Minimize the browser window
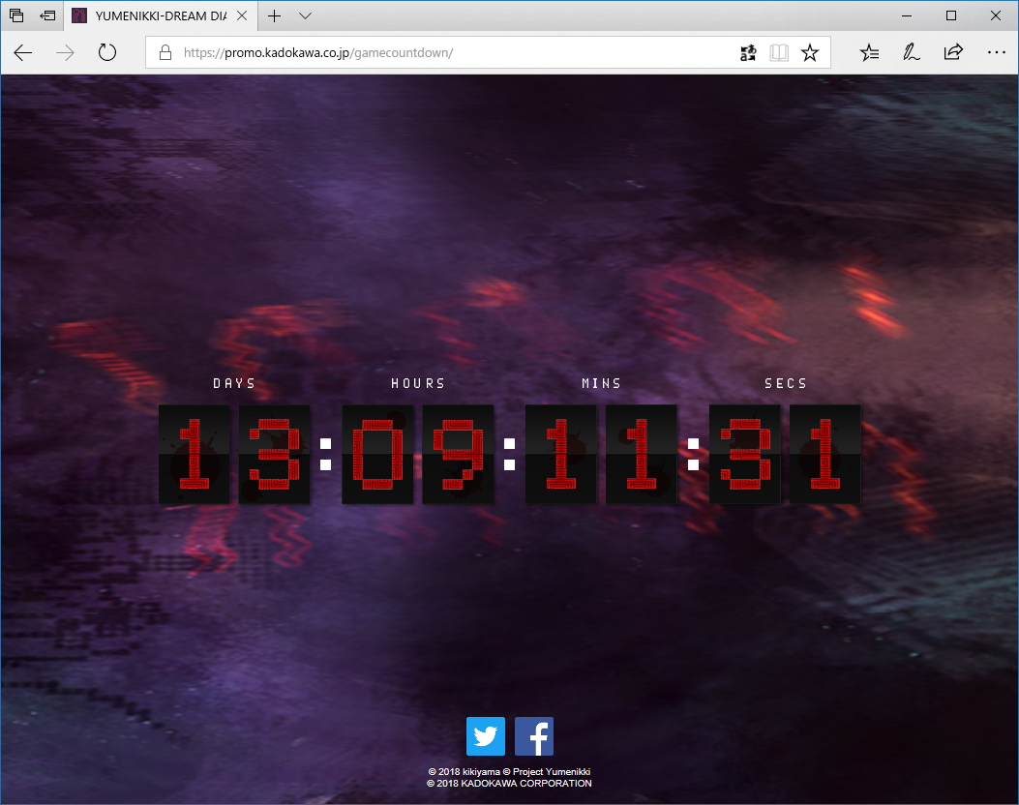This screenshot has height=805, width=1019. click(907, 15)
